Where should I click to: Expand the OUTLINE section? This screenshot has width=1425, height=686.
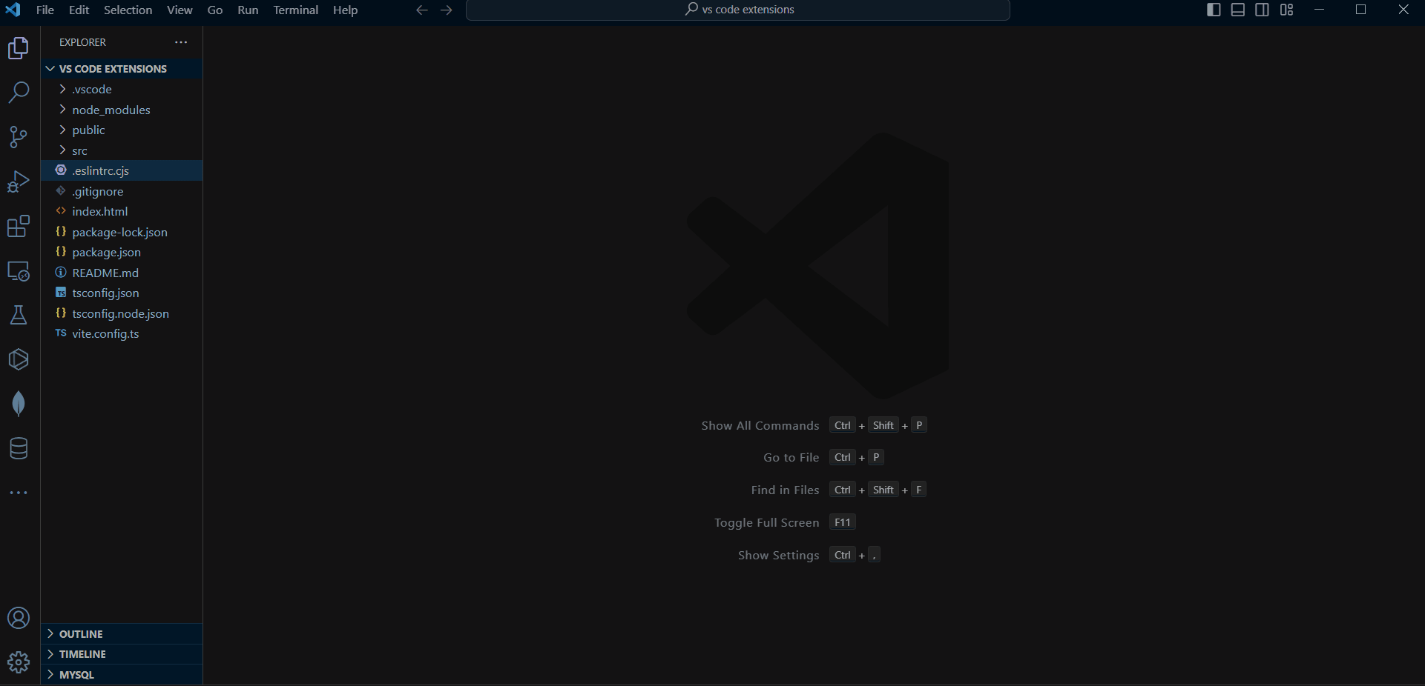122,634
